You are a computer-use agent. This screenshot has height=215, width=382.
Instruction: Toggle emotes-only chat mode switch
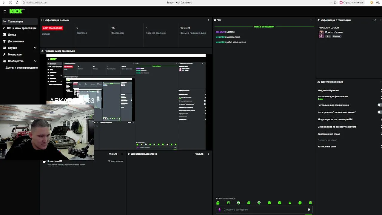(380, 112)
